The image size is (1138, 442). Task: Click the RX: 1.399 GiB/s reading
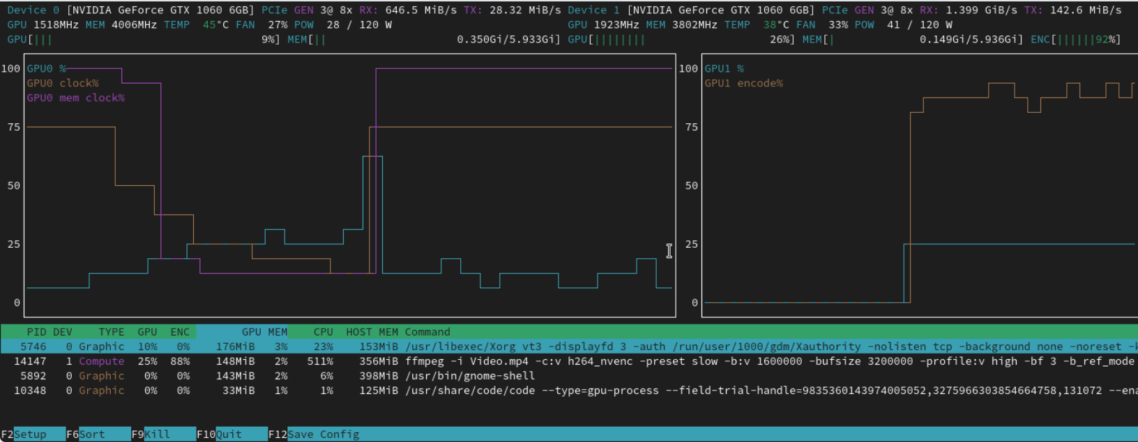point(969,10)
